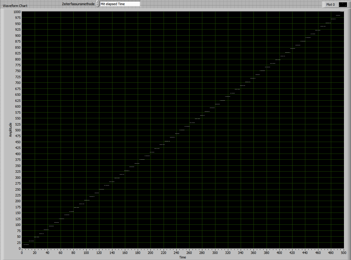Click Time axis value 480

click(331, 253)
